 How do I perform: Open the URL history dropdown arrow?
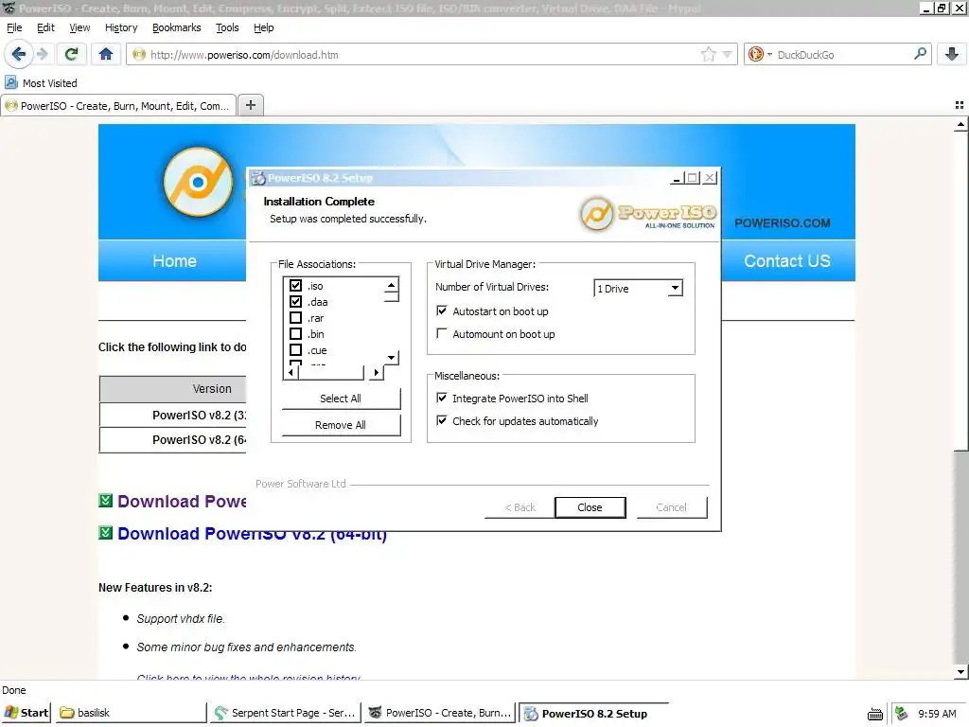(x=728, y=54)
